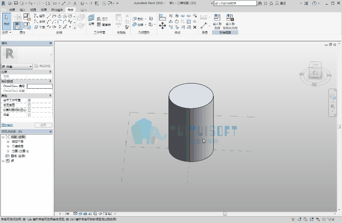Screen dimensions: 342x223
Task: Toggle the work-plane-based checkbox
Action: [x=29, y=101]
